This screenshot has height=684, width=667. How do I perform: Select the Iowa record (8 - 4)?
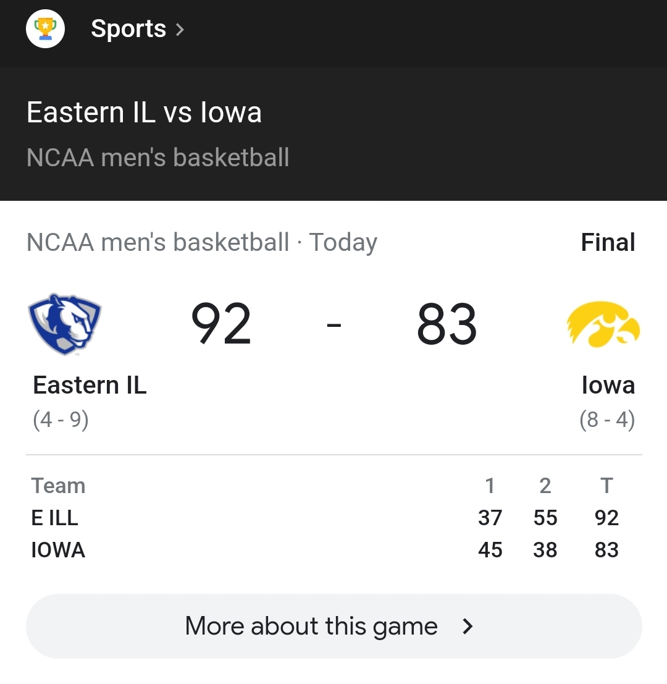[607, 420]
